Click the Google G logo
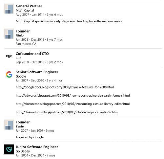Image resolution: width=164 pixels, height=159 pixels. pyautogui.click(x=9, y=75)
